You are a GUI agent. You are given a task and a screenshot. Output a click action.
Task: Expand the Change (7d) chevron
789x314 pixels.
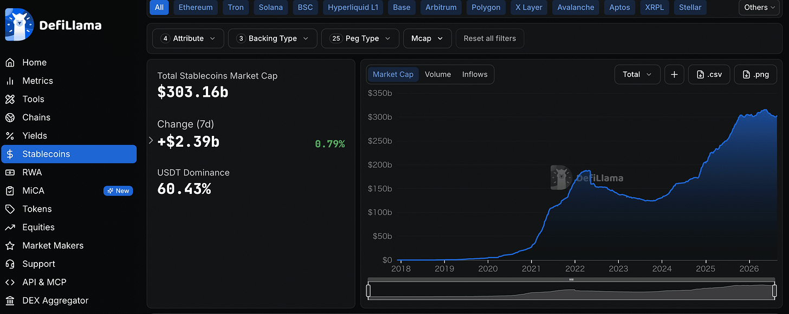[151, 140]
